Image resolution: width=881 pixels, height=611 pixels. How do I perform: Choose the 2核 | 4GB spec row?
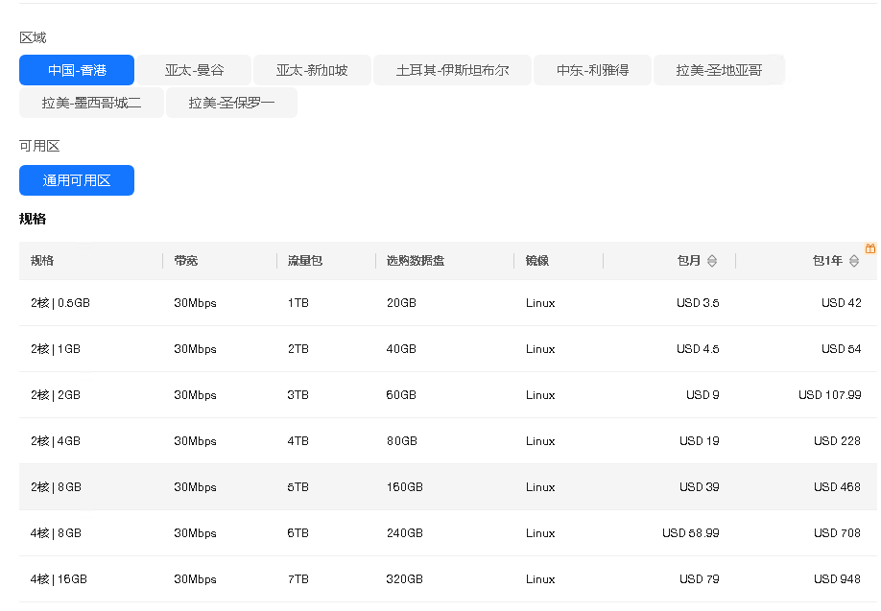pyautogui.click(x=448, y=441)
